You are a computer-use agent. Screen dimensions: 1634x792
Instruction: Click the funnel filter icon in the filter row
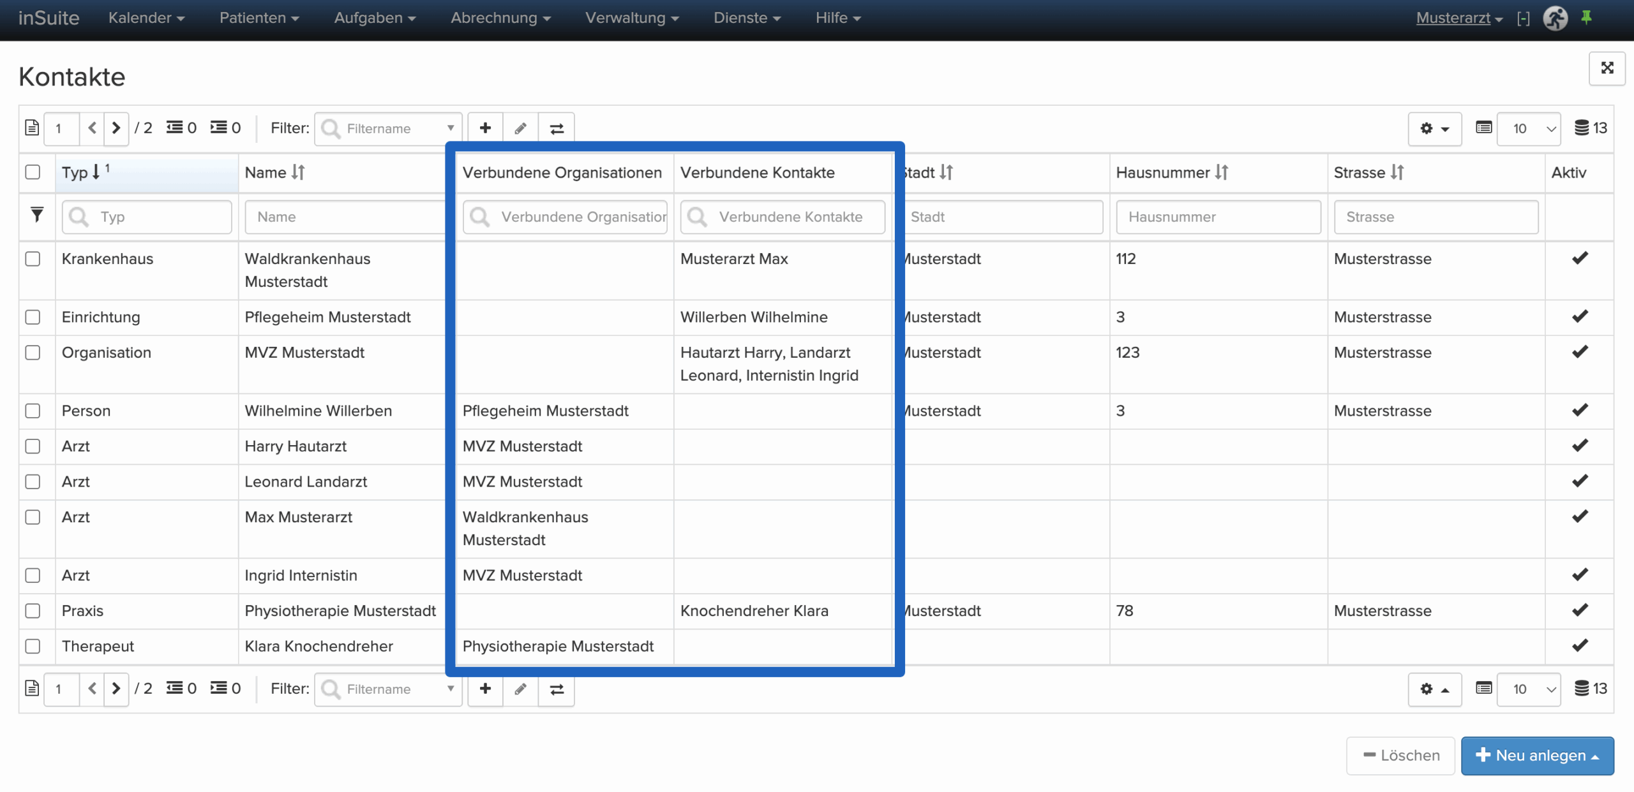[37, 216]
